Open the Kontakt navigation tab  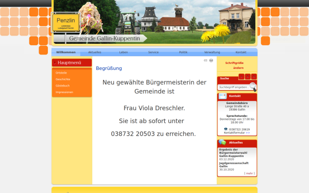click(241, 52)
